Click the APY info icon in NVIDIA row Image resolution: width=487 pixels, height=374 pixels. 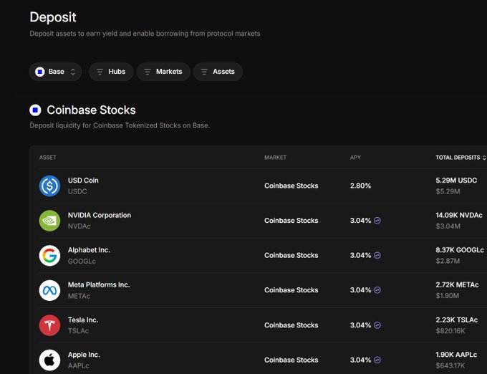[377, 221]
